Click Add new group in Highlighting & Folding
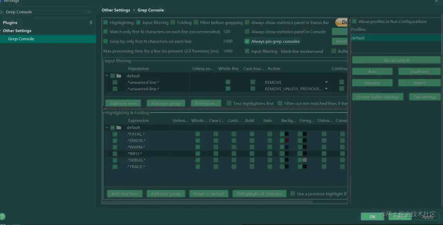Image resolution: width=443 pixels, height=225 pixels. pyautogui.click(x=166, y=194)
